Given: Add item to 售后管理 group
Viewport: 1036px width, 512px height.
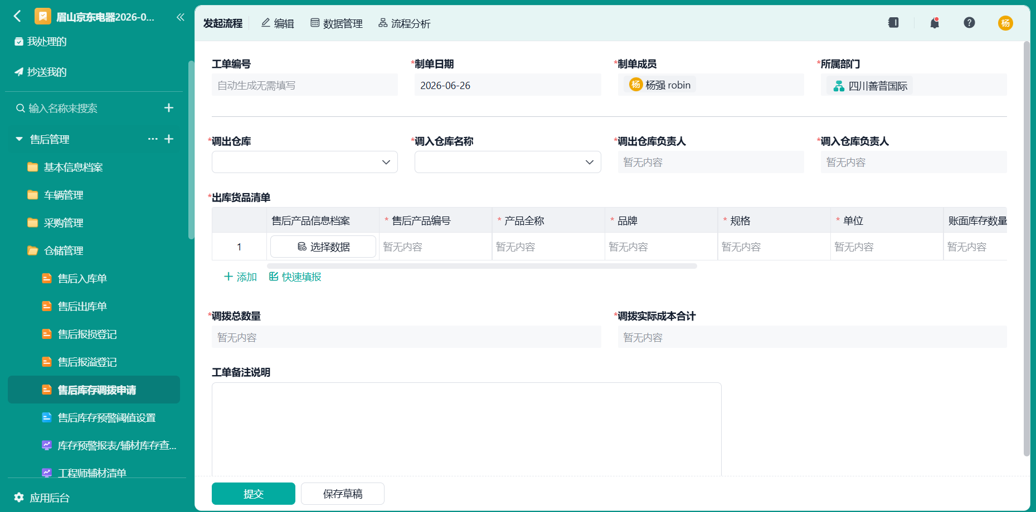Looking at the screenshot, I should click(169, 139).
